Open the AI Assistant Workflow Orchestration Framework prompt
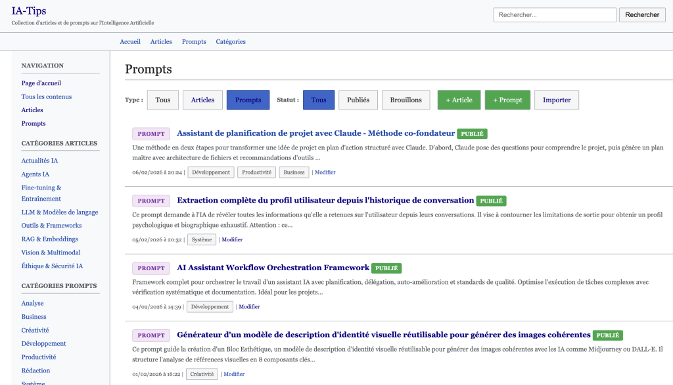This screenshot has height=385, width=673. 273,268
